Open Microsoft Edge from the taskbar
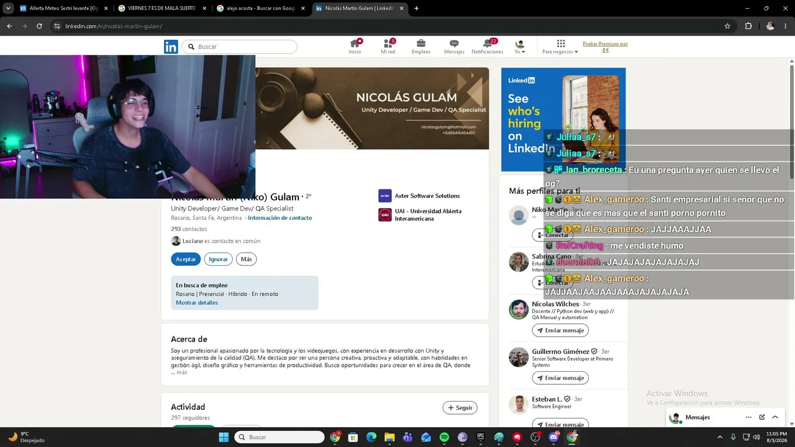The image size is (795, 447). (371, 437)
